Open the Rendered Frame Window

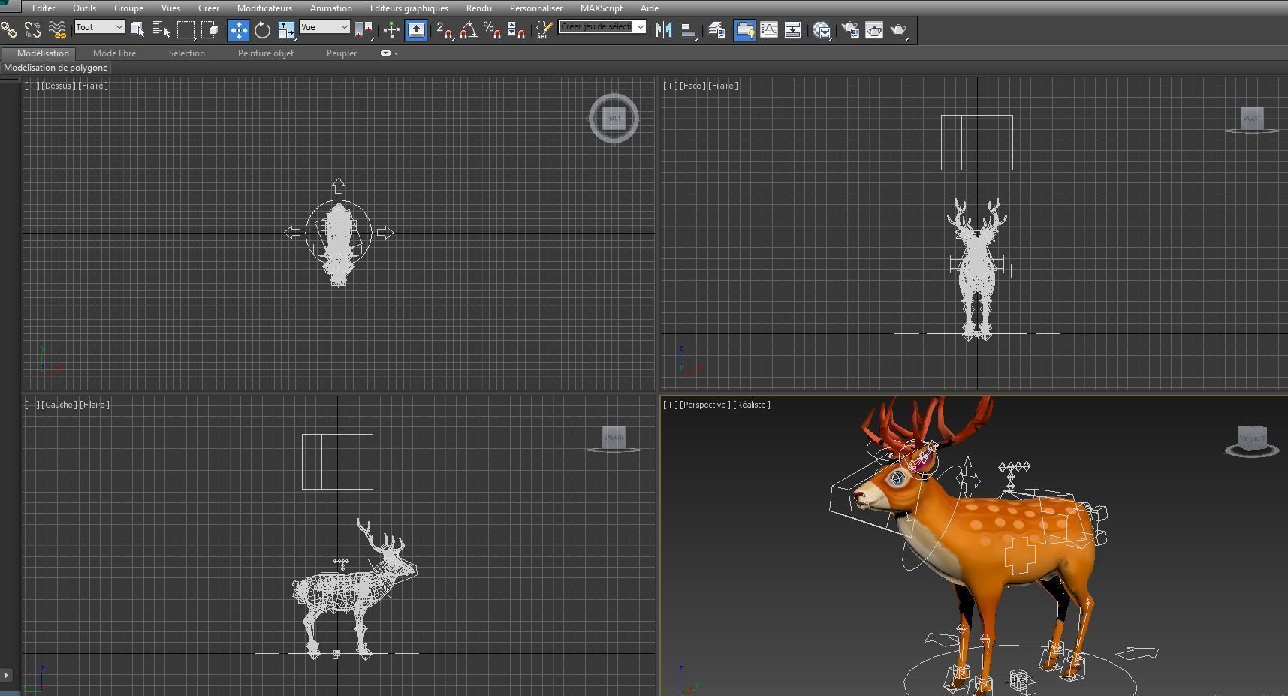click(874, 30)
